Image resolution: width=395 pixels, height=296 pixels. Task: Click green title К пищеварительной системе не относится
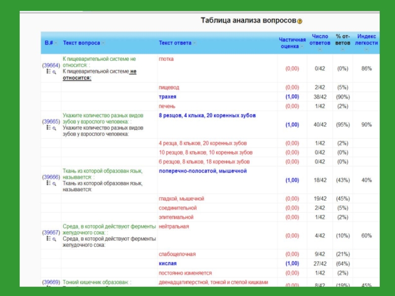pyautogui.click(x=99, y=62)
